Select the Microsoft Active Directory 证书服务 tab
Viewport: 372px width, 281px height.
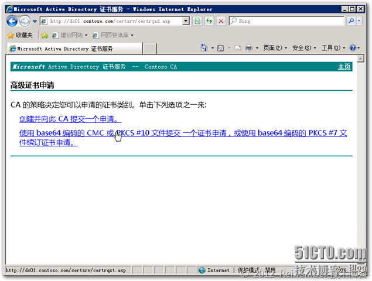(x=75, y=49)
